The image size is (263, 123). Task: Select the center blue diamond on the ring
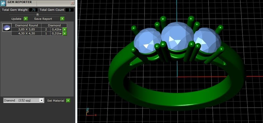177,36
